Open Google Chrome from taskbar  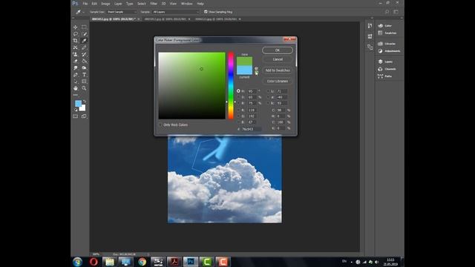[x=142, y=262]
